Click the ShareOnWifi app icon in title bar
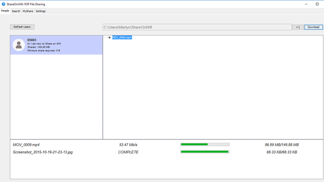This screenshot has width=324, height=182. coord(3,4)
